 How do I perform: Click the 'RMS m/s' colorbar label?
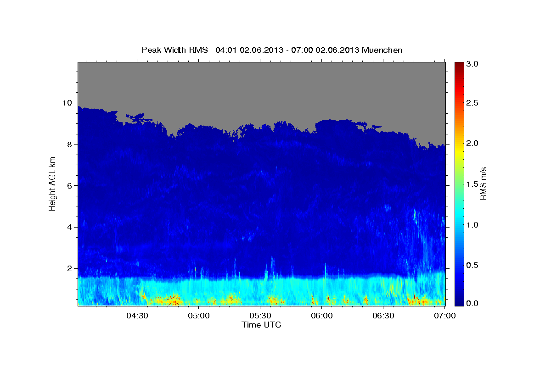pyautogui.click(x=483, y=183)
